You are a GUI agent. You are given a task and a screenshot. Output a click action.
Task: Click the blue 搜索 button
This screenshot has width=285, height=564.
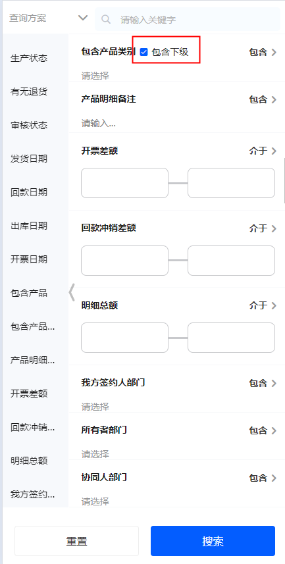coord(213,541)
